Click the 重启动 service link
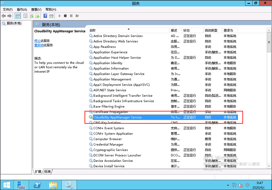This screenshot has width=272, height=190. tap(39, 45)
